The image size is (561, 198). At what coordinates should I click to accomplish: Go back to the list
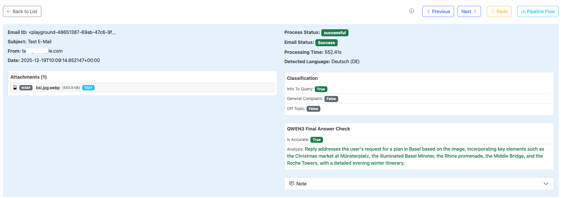click(22, 11)
